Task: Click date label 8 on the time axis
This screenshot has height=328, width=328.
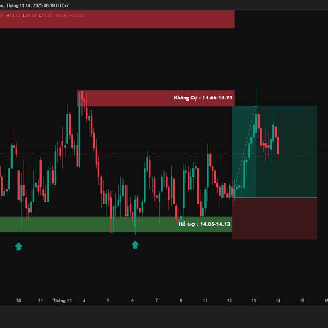Action: 181,301
